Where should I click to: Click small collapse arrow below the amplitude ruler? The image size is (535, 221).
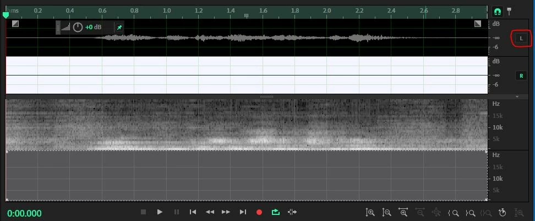[517, 96]
